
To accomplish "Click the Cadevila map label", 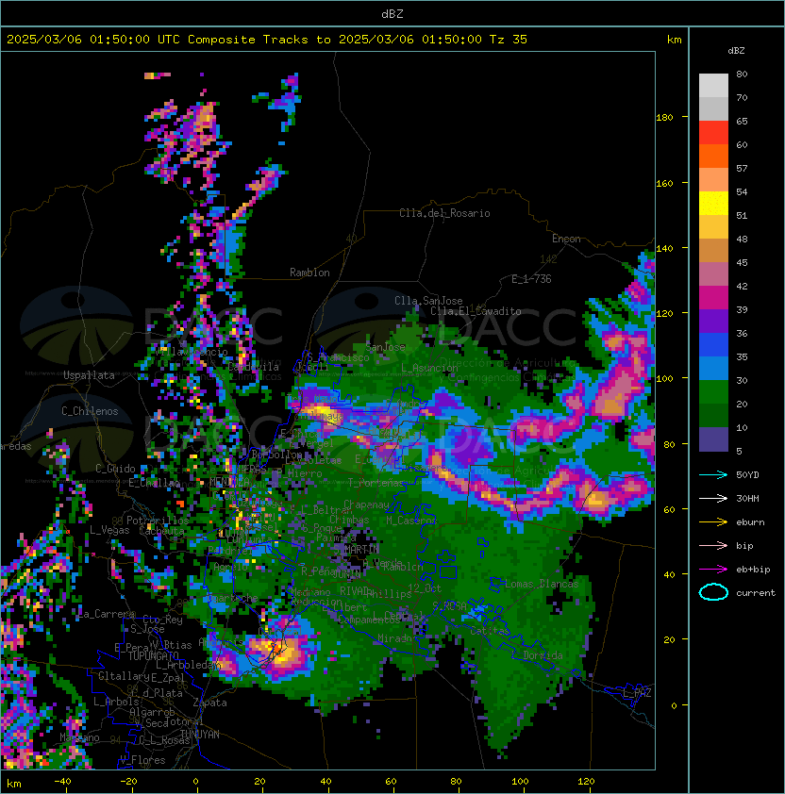I will click(x=254, y=367).
